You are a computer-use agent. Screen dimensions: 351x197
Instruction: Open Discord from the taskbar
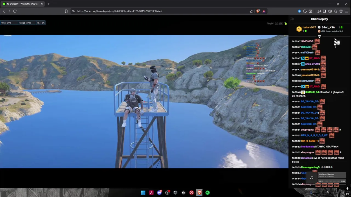tap(159, 193)
